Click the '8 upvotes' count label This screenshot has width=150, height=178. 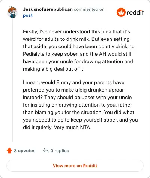[x=25, y=151]
